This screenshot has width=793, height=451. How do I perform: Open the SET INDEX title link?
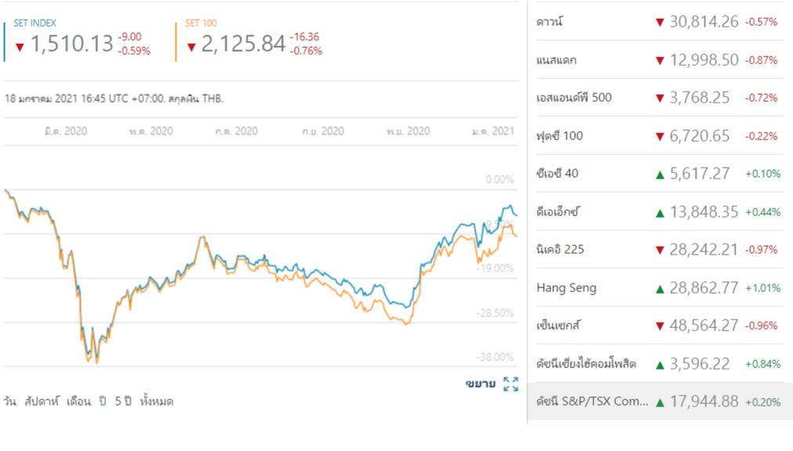click(35, 23)
